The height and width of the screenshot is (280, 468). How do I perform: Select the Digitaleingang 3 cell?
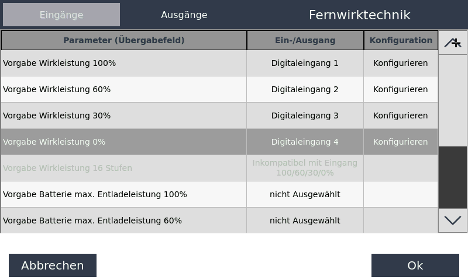tap(305, 116)
